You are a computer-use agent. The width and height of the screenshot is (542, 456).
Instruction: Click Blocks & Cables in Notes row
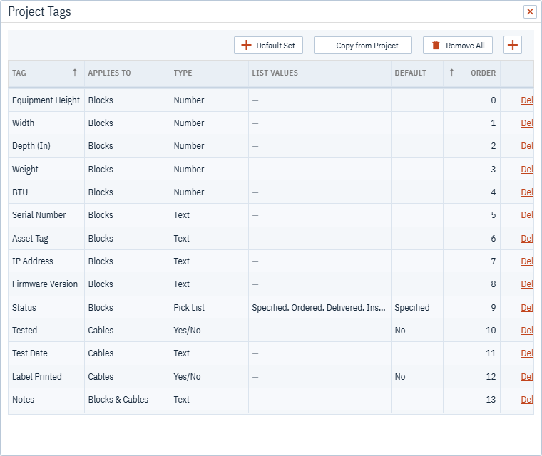tap(118, 399)
